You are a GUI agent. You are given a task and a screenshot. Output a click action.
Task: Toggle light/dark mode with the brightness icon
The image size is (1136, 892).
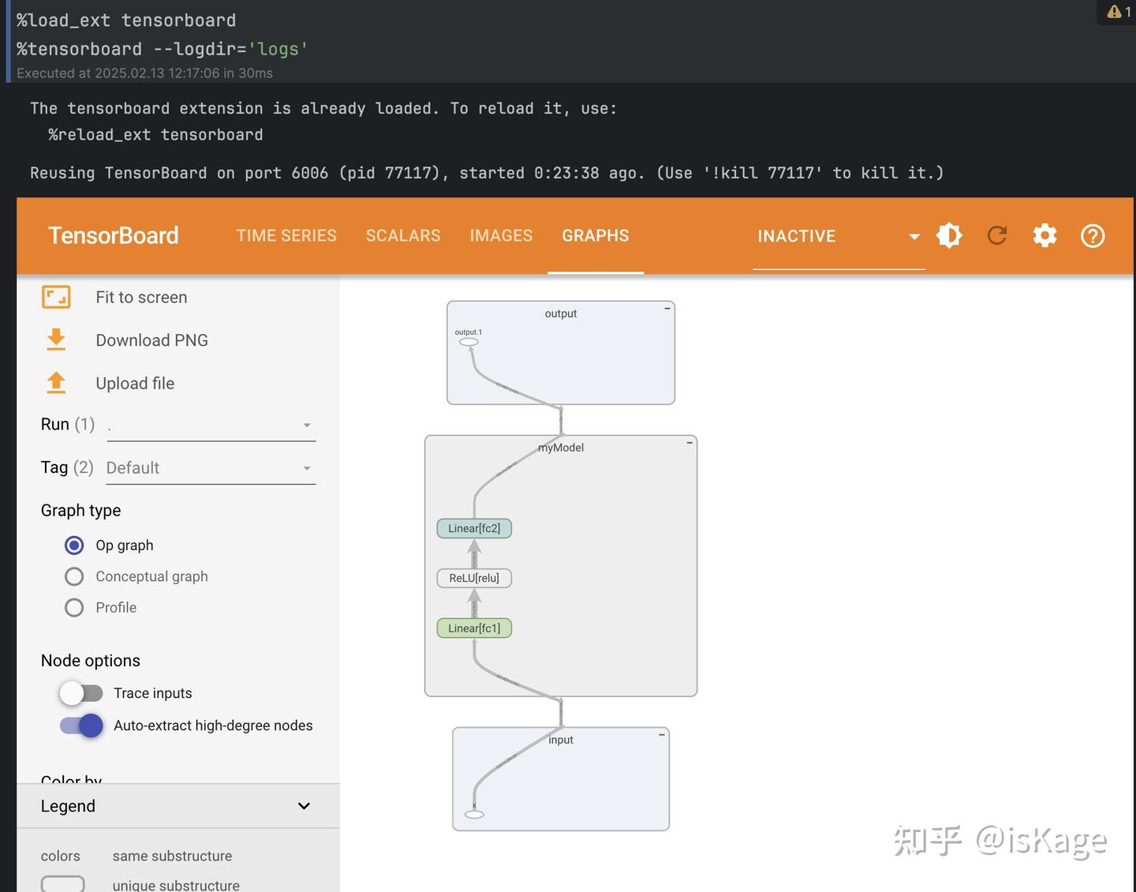(x=949, y=235)
